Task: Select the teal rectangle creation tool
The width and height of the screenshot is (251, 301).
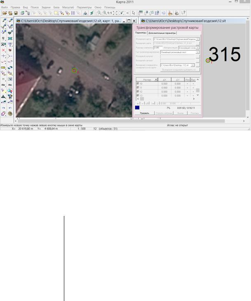Action: click(x=10, y=39)
